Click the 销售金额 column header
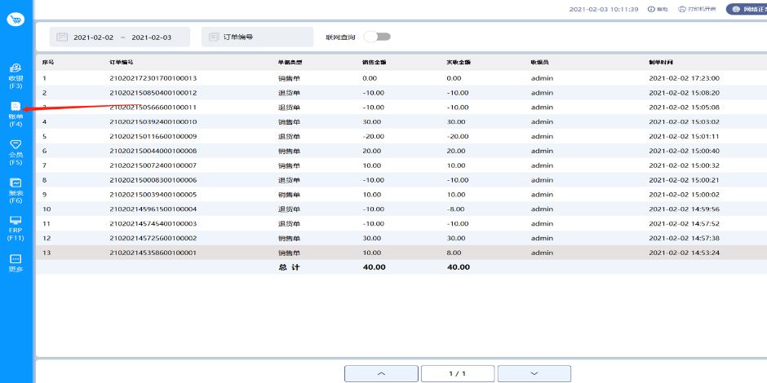This screenshot has height=383, width=767. pos(374,62)
